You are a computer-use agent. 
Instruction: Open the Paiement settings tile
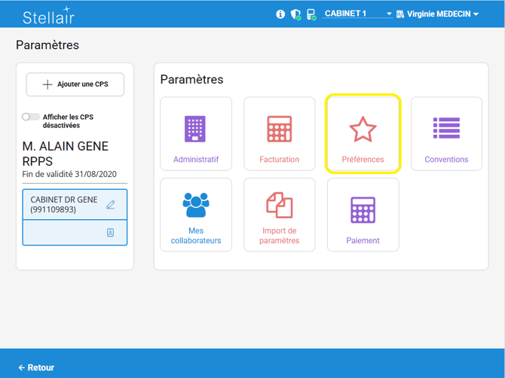[363, 215]
